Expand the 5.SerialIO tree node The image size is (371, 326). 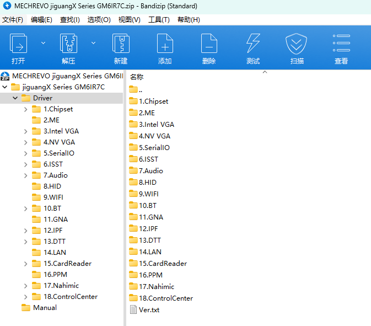25,153
